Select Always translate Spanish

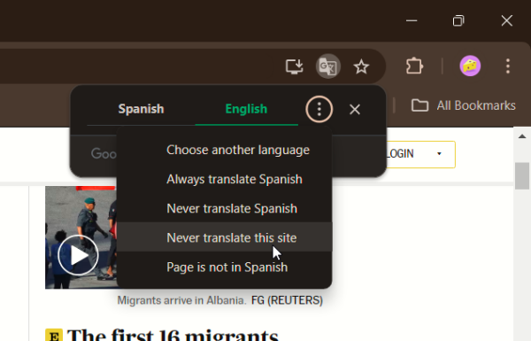click(x=225, y=179)
